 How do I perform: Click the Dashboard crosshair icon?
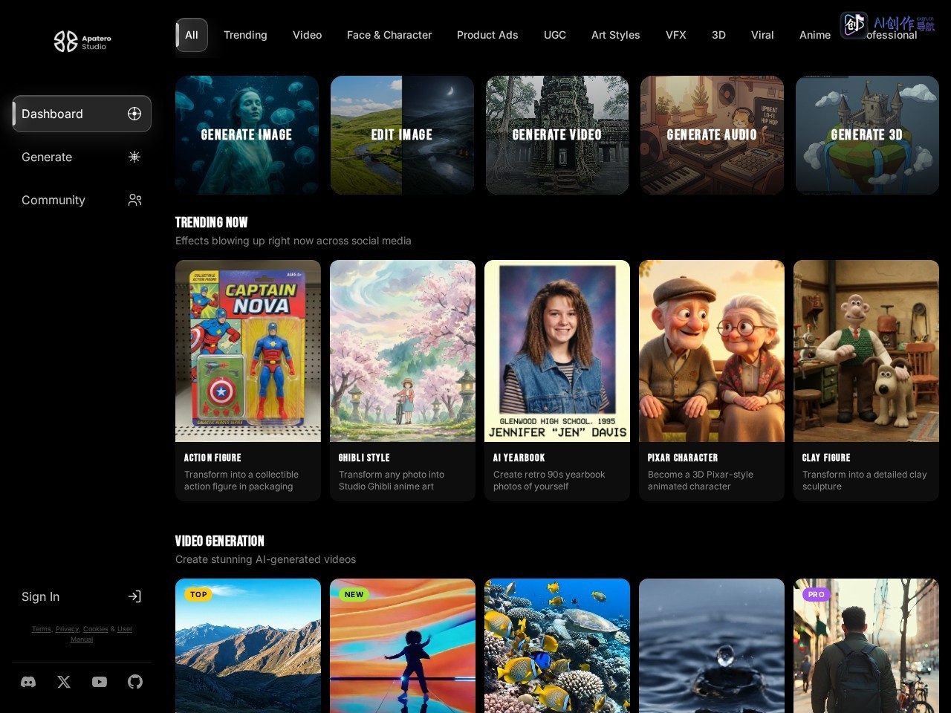134,114
